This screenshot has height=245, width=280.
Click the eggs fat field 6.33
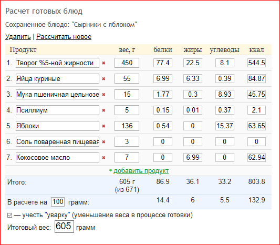pos(193,79)
